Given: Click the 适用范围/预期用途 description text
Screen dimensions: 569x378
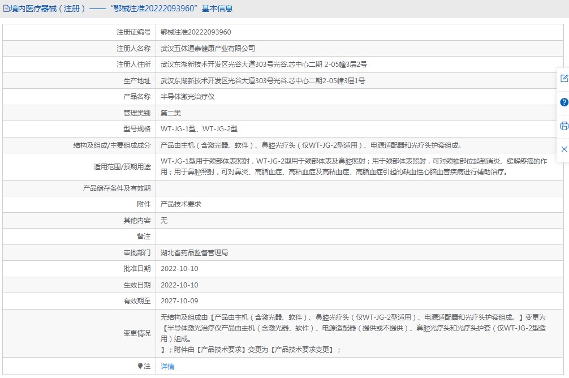Looking at the screenshot, I should pos(354,166).
